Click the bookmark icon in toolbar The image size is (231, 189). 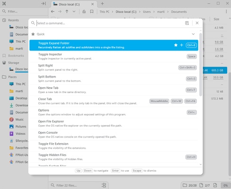click(92, 11)
